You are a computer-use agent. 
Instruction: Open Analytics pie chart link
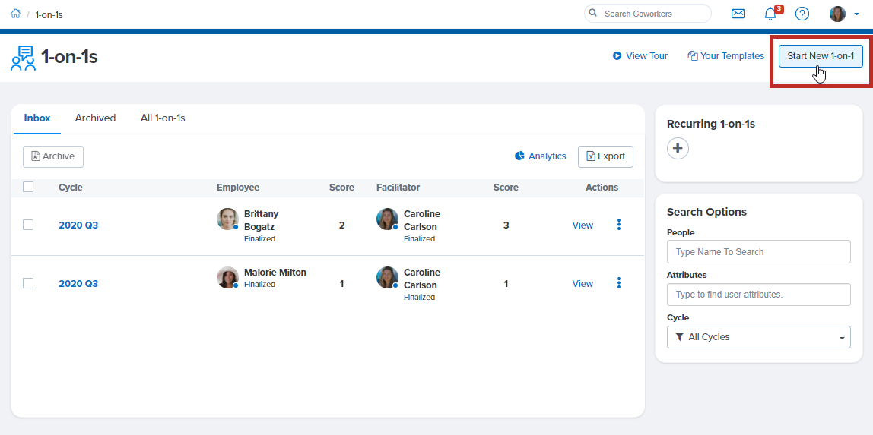[x=540, y=156]
